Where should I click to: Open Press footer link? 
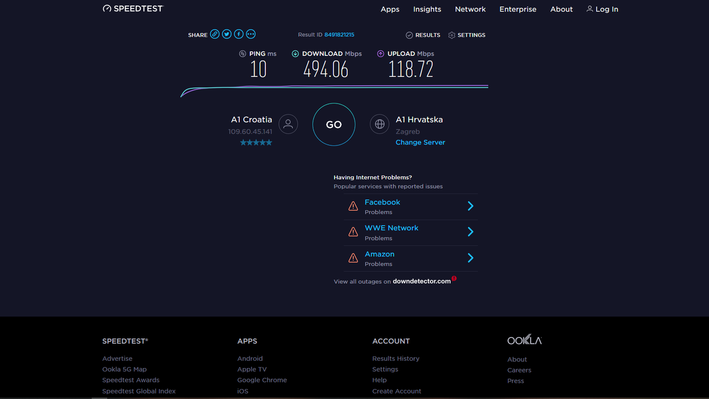pyautogui.click(x=516, y=381)
